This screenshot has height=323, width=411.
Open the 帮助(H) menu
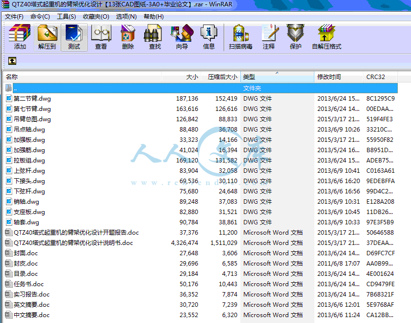point(154,17)
